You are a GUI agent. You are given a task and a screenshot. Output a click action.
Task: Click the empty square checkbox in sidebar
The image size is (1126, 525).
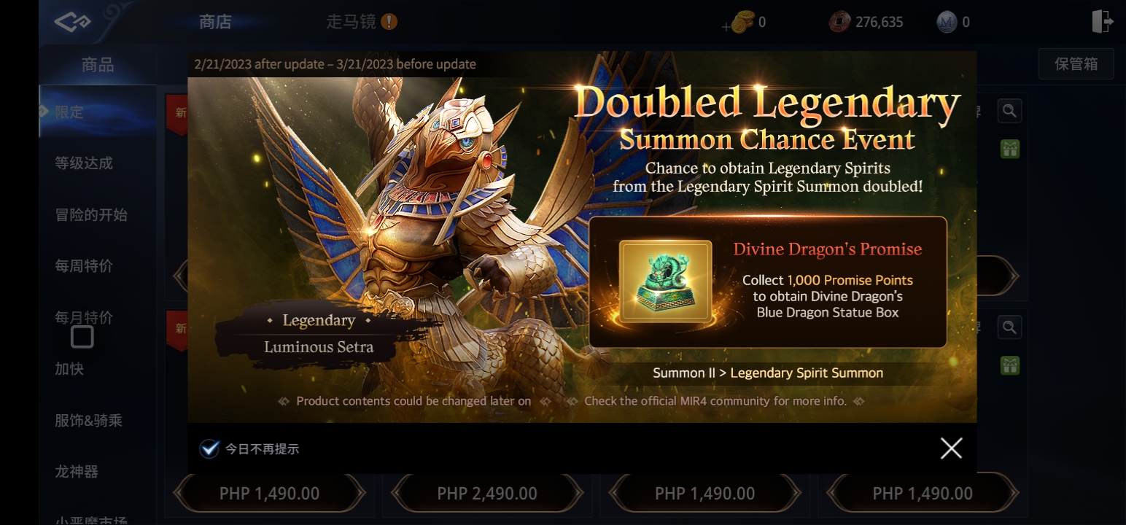click(x=82, y=337)
